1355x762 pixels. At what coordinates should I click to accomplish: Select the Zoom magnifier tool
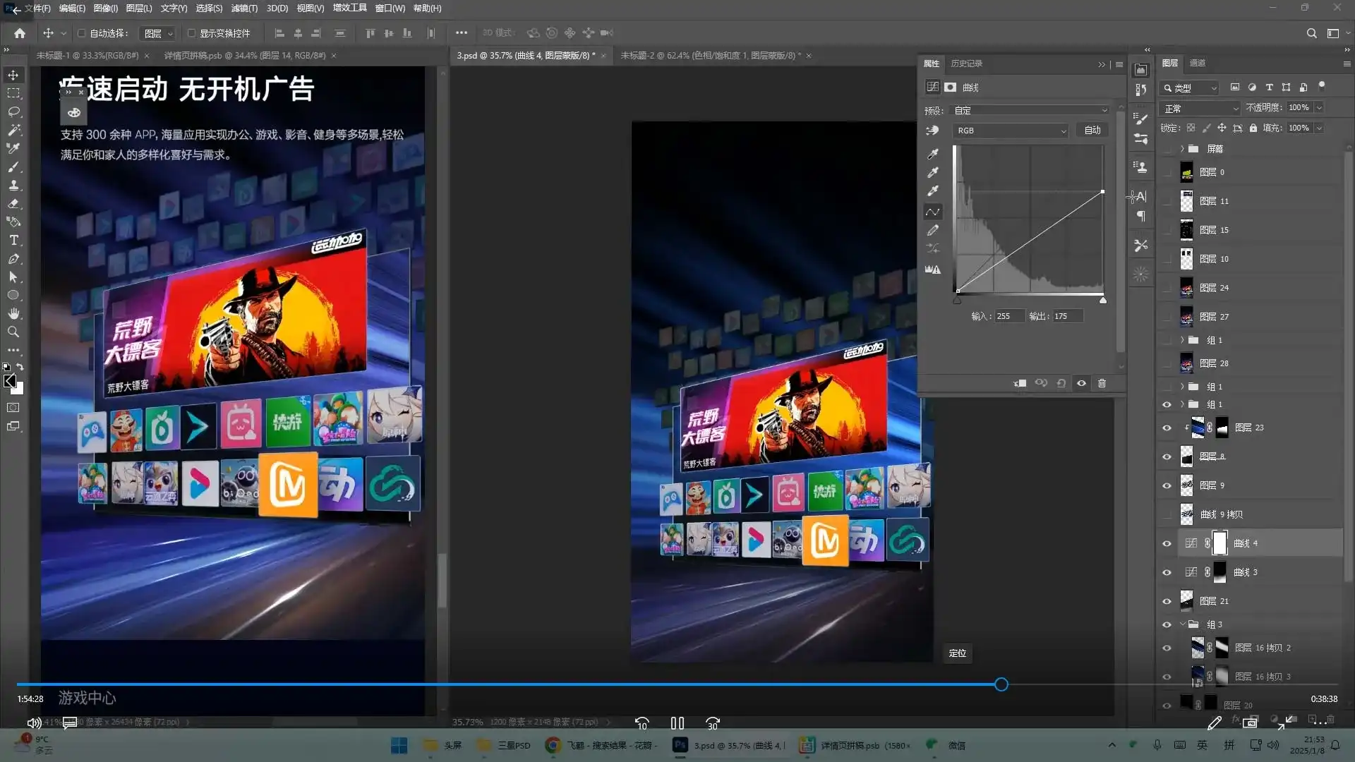pos(13,332)
